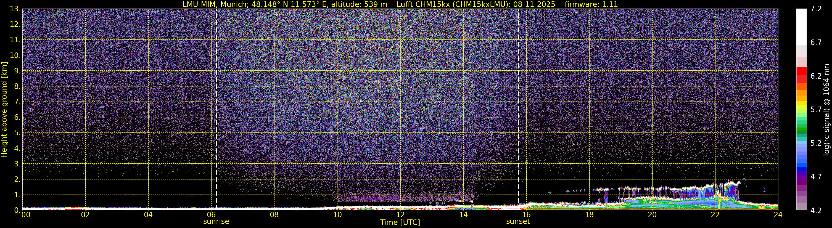
Task: Click the colorbar value '4.7'
Action: point(816,177)
